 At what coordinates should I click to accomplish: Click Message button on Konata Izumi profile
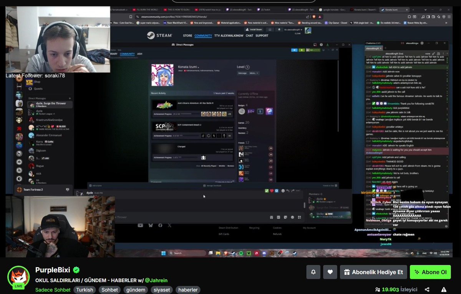click(x=242, y=73)
